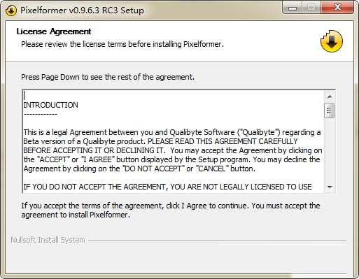The width and height of the screenshot is (359, 279).
Task: Click the INTRODUCTION heading in the license text
Action: coord(50,105)
